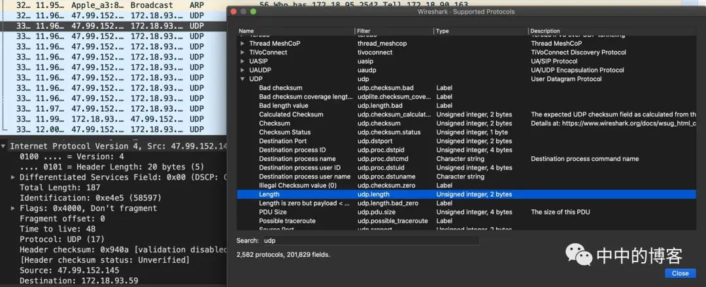Image resolution: width=706 pixels, height=287 pixels.
Task: Click the UA/SIP Protocol description
Action: pos(554,61)
